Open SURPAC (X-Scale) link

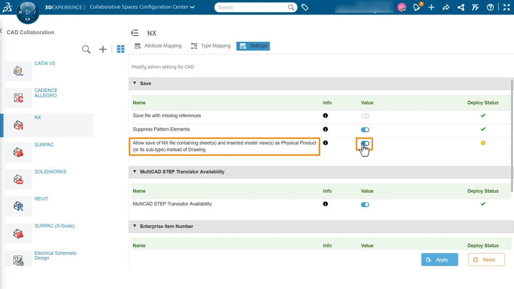[x=55, y=226]
